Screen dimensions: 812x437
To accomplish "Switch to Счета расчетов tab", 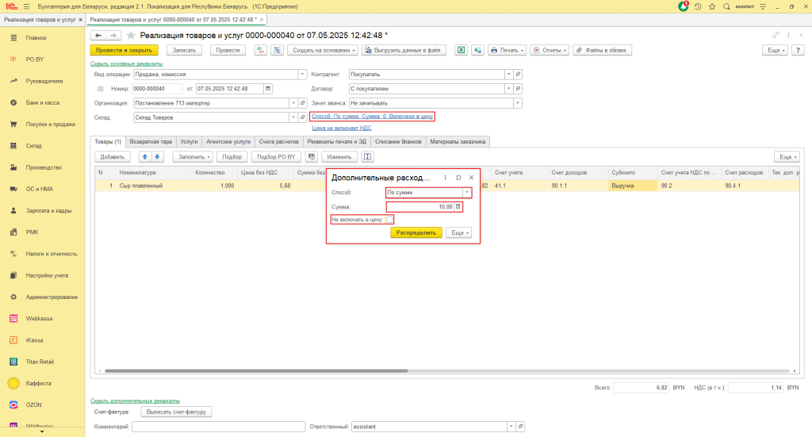I will tap(278, 141).
